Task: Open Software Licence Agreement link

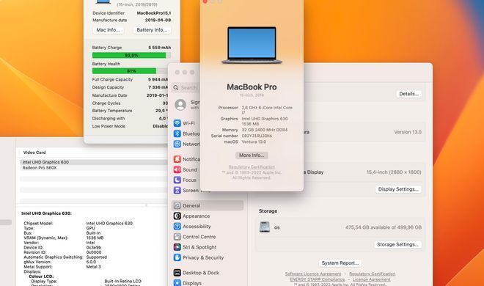Action: point(313,274)
